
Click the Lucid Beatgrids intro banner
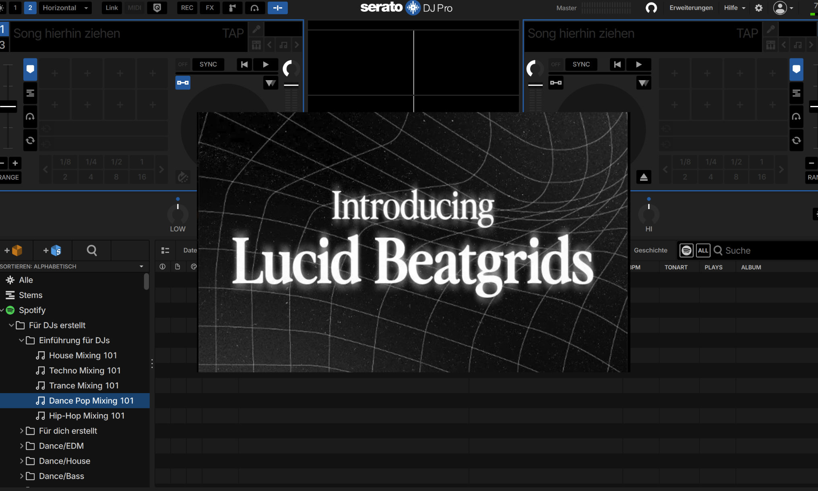[413, 242]
